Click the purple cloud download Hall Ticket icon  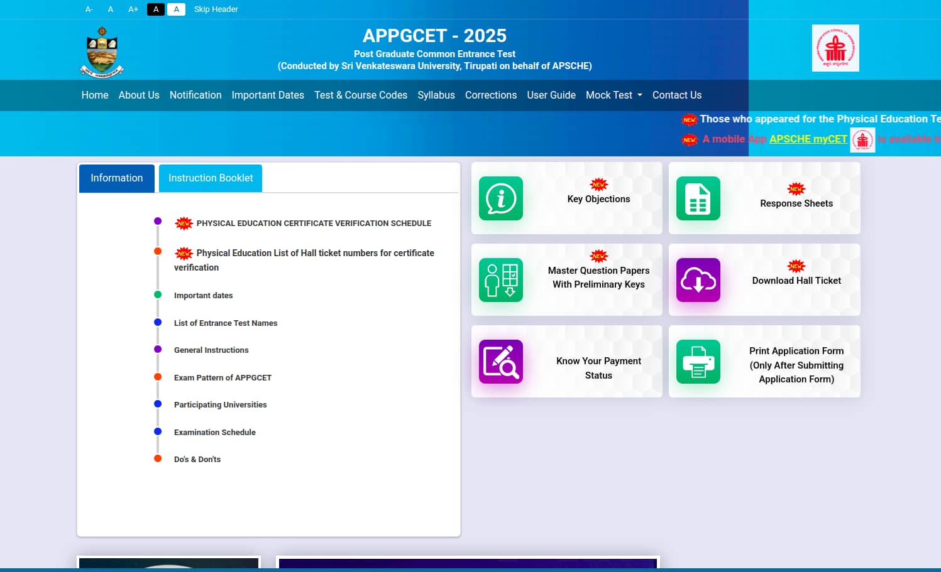698,280
